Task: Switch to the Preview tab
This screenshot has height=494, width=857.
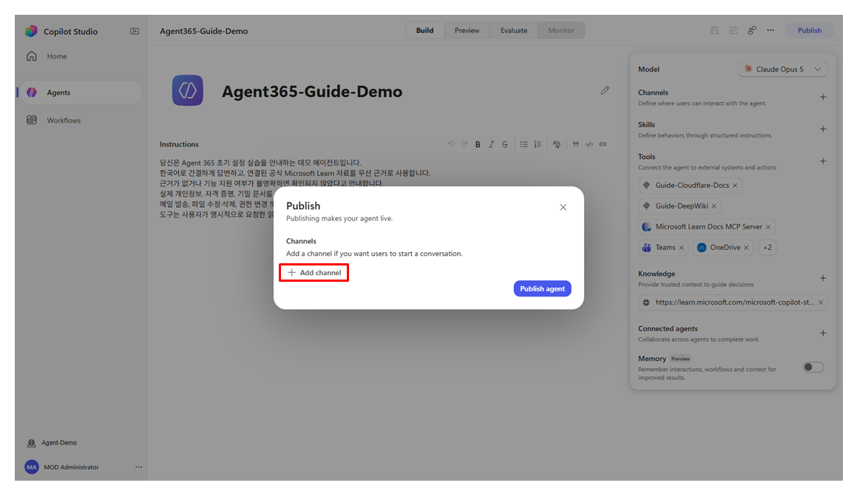Action: 467,30
